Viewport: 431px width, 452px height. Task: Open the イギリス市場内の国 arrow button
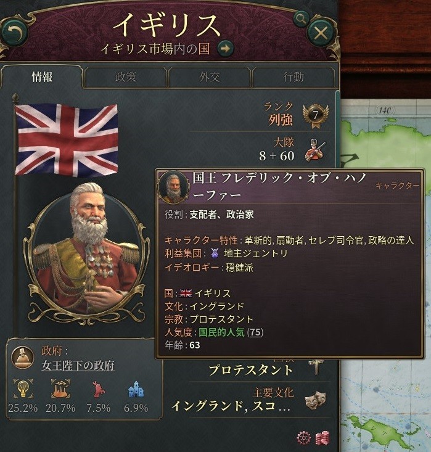225,49
